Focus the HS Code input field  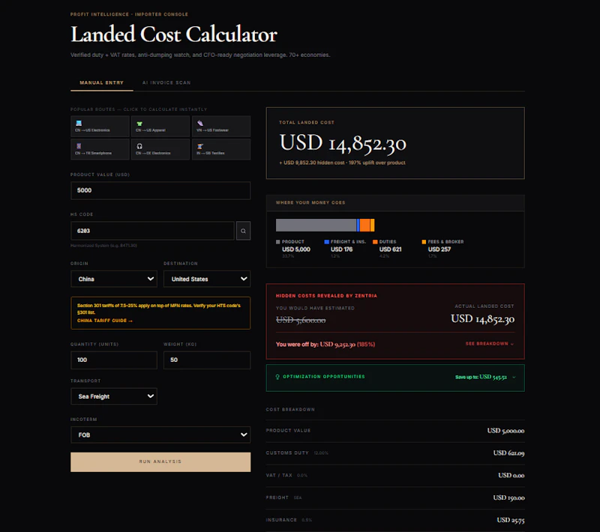[153, 231]
